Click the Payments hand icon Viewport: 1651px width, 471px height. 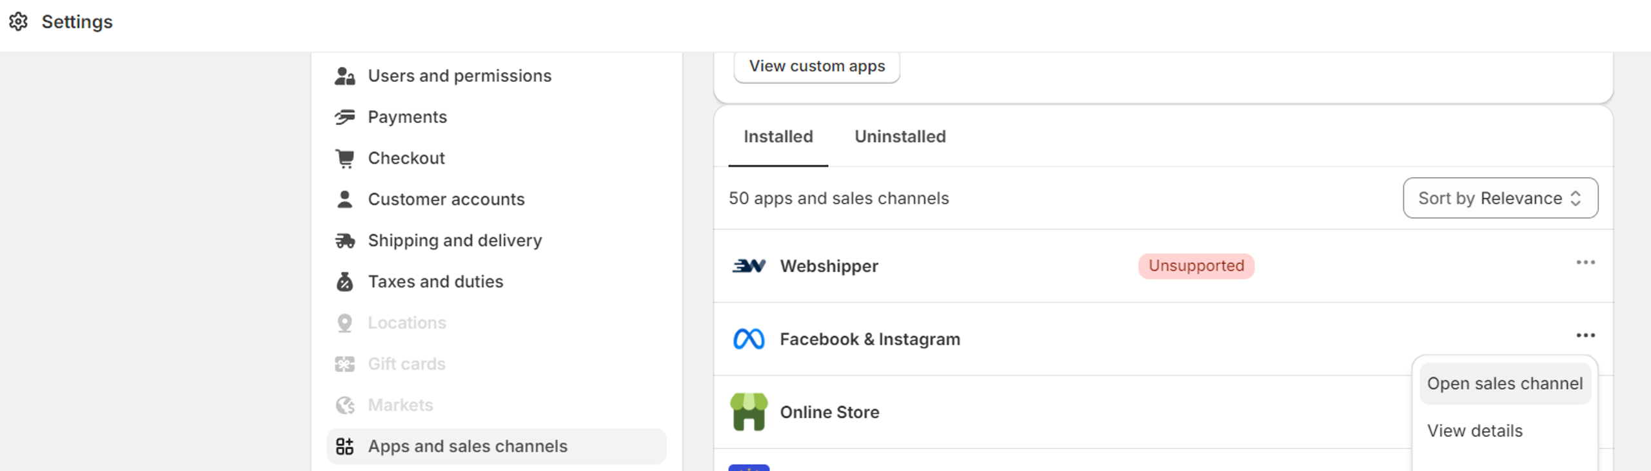(345, 117)
